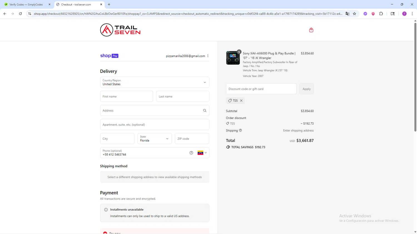Open the side panel search icon
Image resolution: width=417 pixels, height=234 pixels.
(x=393, y=14)
